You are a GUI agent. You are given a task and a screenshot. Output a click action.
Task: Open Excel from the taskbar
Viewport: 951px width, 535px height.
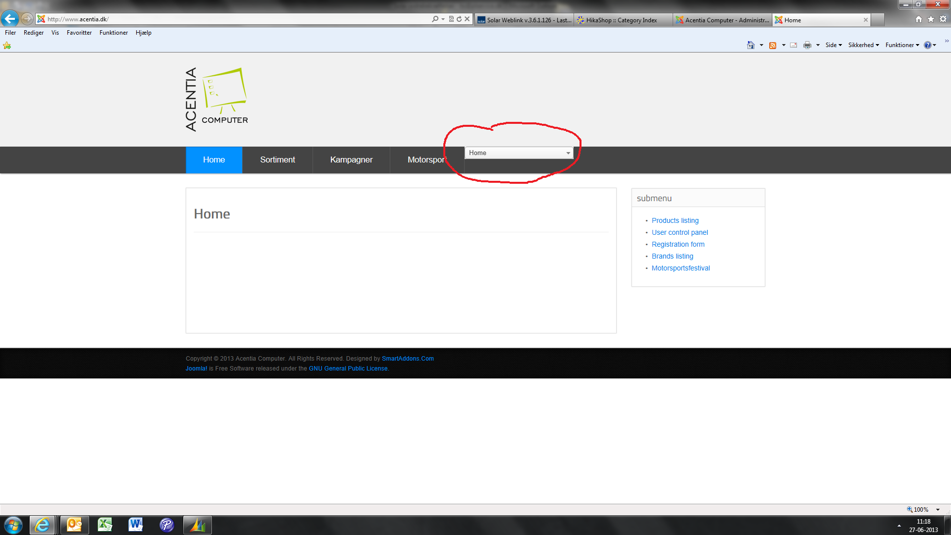tap(105, 525)
